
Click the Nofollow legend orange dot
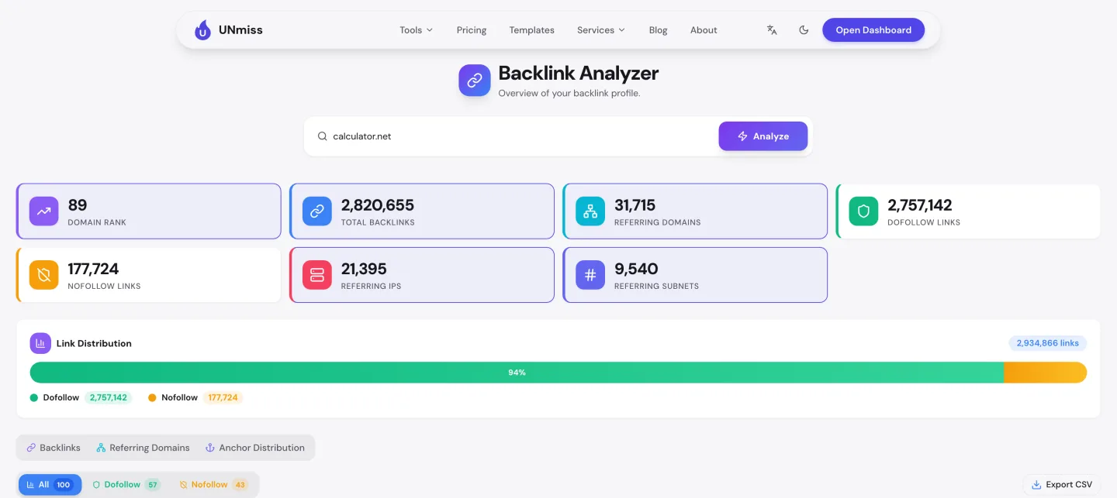tap(152, 397)
